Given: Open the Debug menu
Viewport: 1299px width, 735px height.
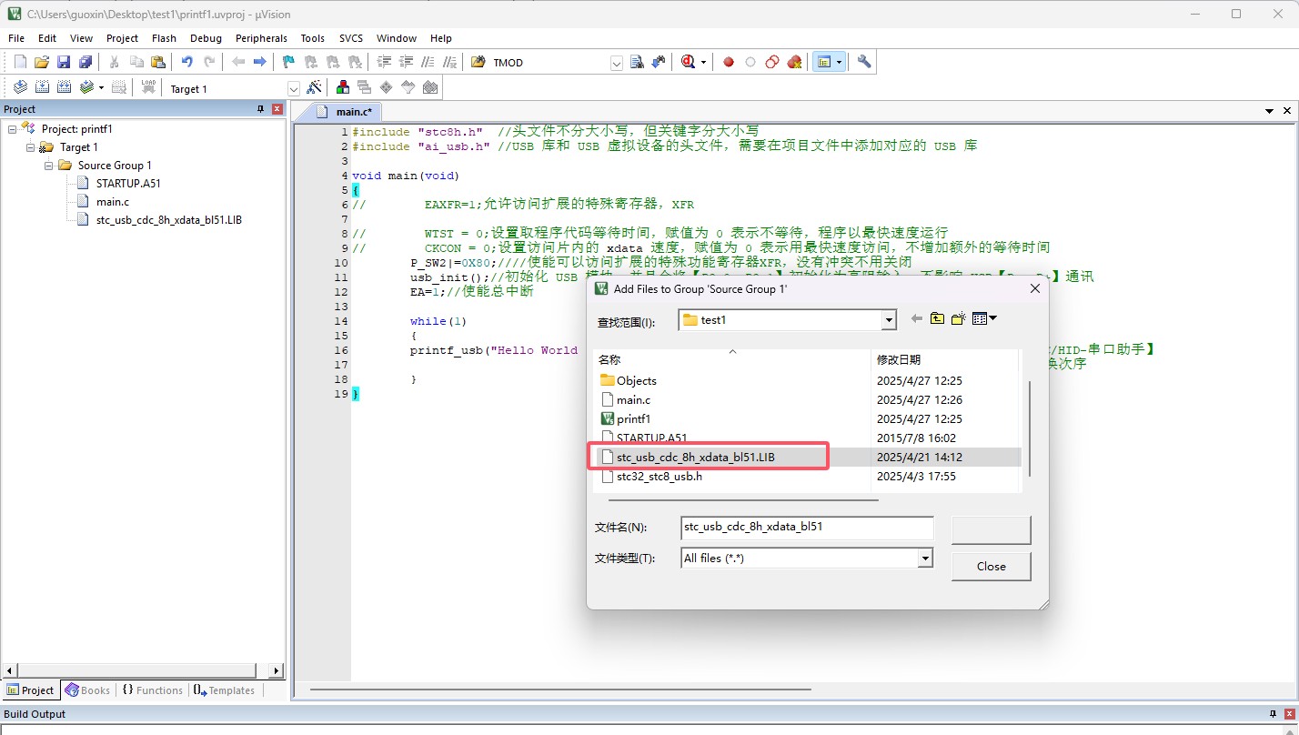Looking at the screenshot, I should 206,38.
